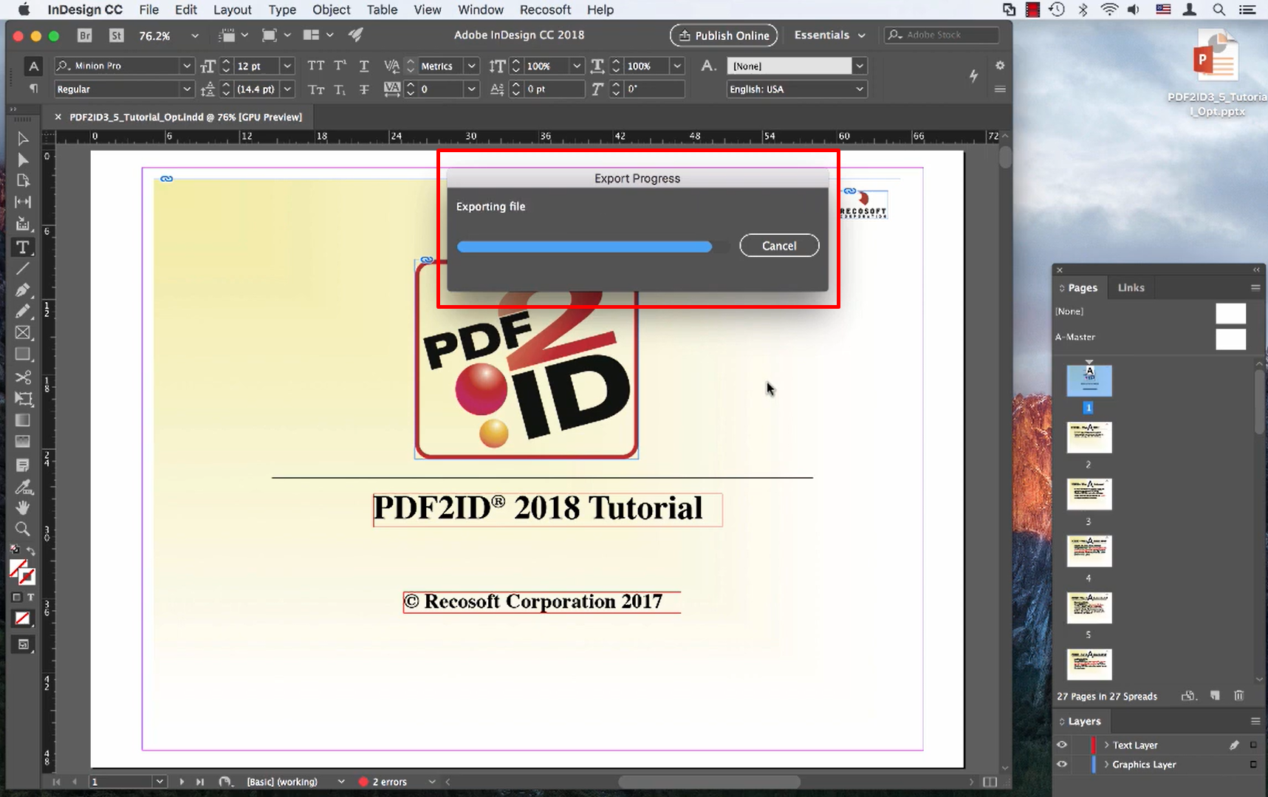Select the page 3 thumbnail

[1089, 494]
